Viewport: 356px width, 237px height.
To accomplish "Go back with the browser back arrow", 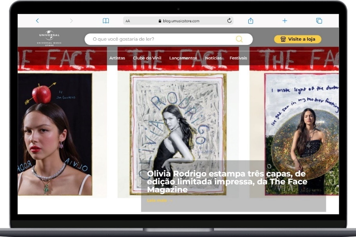I will (x=38, y=21).
